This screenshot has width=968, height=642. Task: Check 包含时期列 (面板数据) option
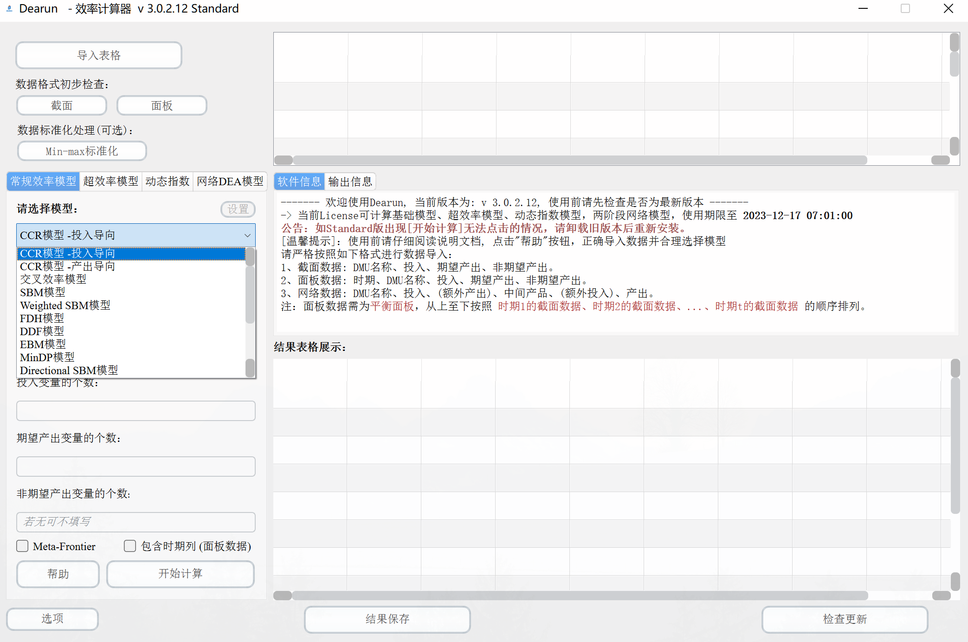[130, 546]
